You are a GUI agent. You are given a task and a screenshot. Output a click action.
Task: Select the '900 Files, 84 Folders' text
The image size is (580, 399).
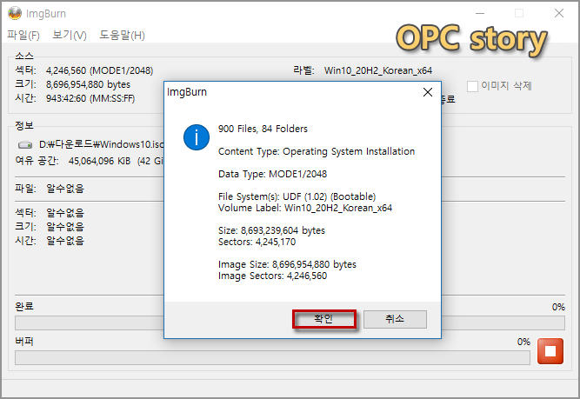point(263,129)
